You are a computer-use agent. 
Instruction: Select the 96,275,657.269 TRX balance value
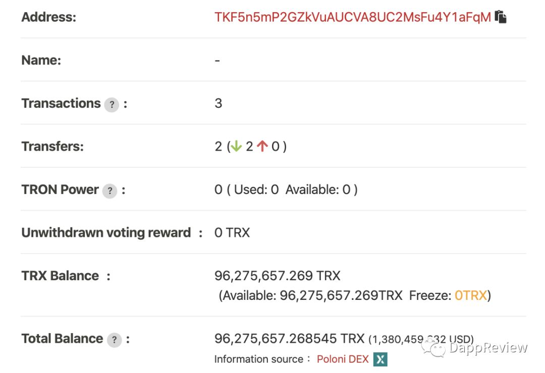278,276
